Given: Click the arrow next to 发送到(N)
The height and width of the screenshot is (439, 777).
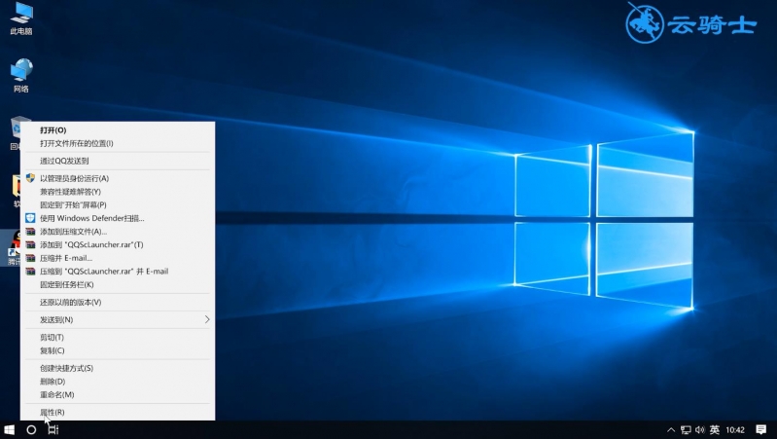Looking at the screenshot, I should (x=207, y=320).
